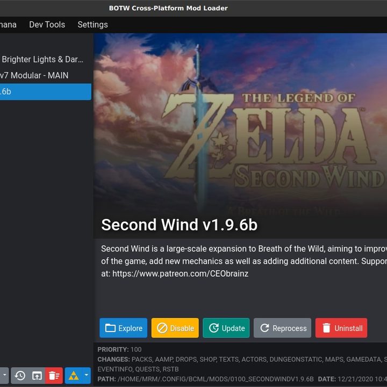The height and width of the screenshot is (387, 387).
Task: Click the folder icon in the Explore button
Action: tap(110, 328)
